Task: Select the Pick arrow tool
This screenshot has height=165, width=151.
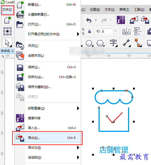Action: [x=7, y=43]
